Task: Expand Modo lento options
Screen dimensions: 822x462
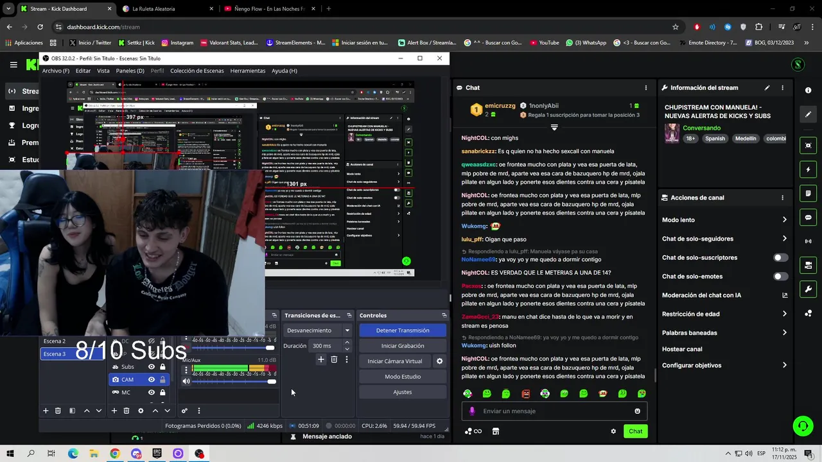Action: (x=784, y=220)
